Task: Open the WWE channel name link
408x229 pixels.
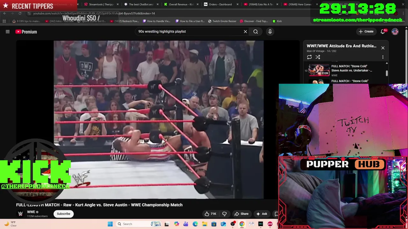Action: tap(31, 212)
